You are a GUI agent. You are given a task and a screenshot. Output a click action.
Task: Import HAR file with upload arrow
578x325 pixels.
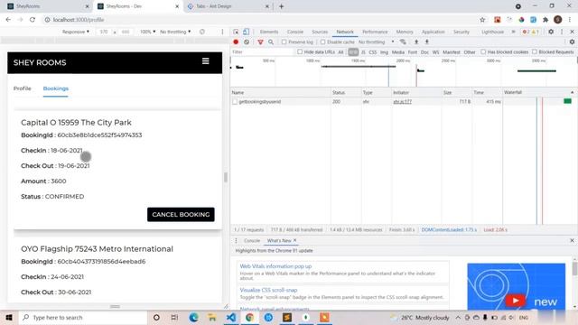coord(416,42)
